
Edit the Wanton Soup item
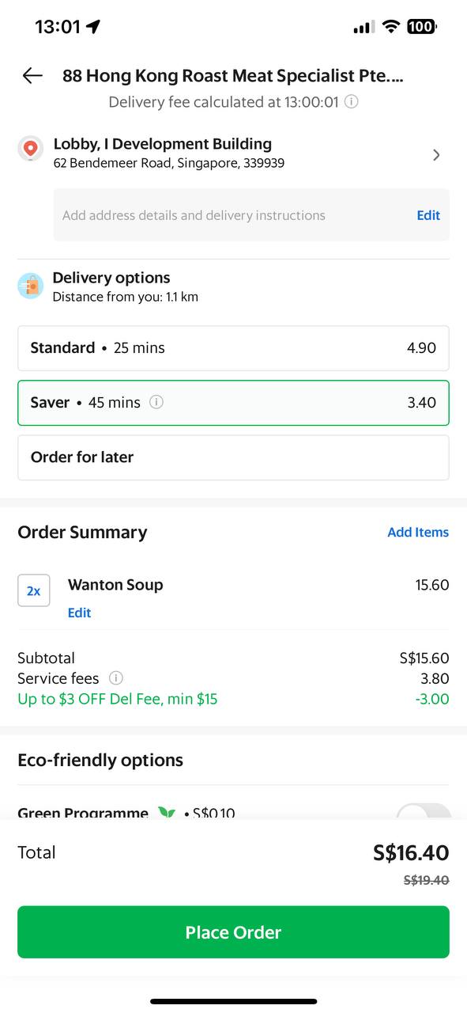pos(79,613)
